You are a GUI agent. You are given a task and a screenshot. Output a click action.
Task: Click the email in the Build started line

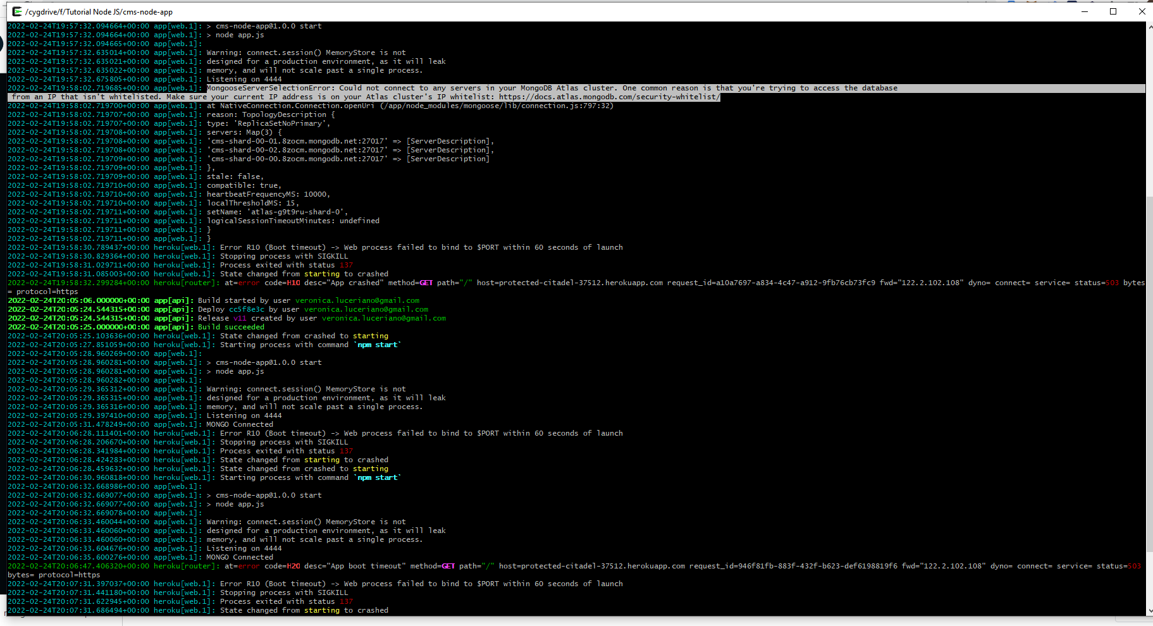[x=357, y=300]
